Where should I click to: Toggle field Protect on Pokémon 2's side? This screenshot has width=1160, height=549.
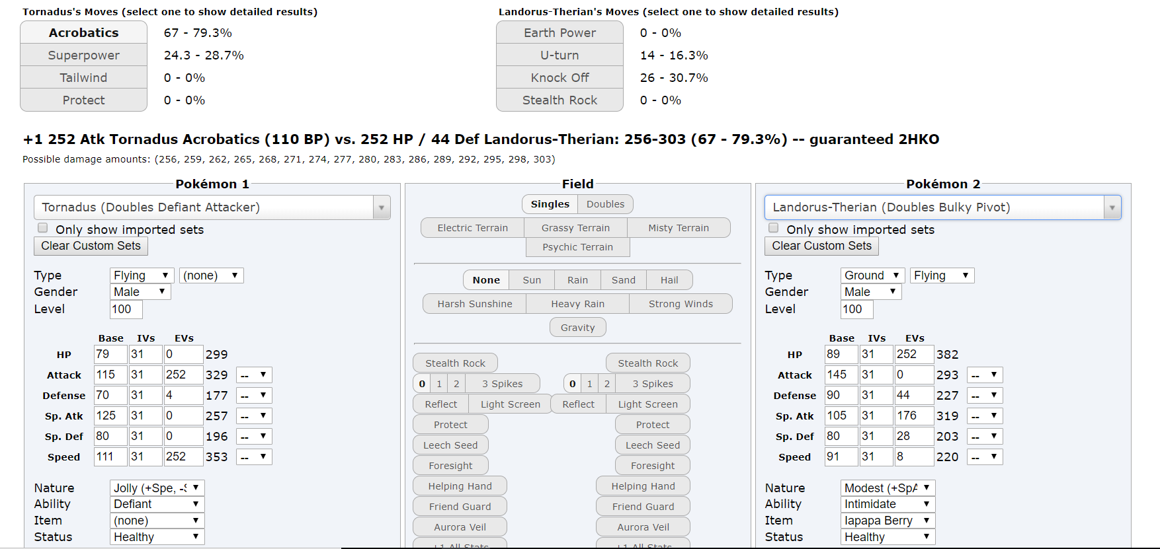pos(653,425)
